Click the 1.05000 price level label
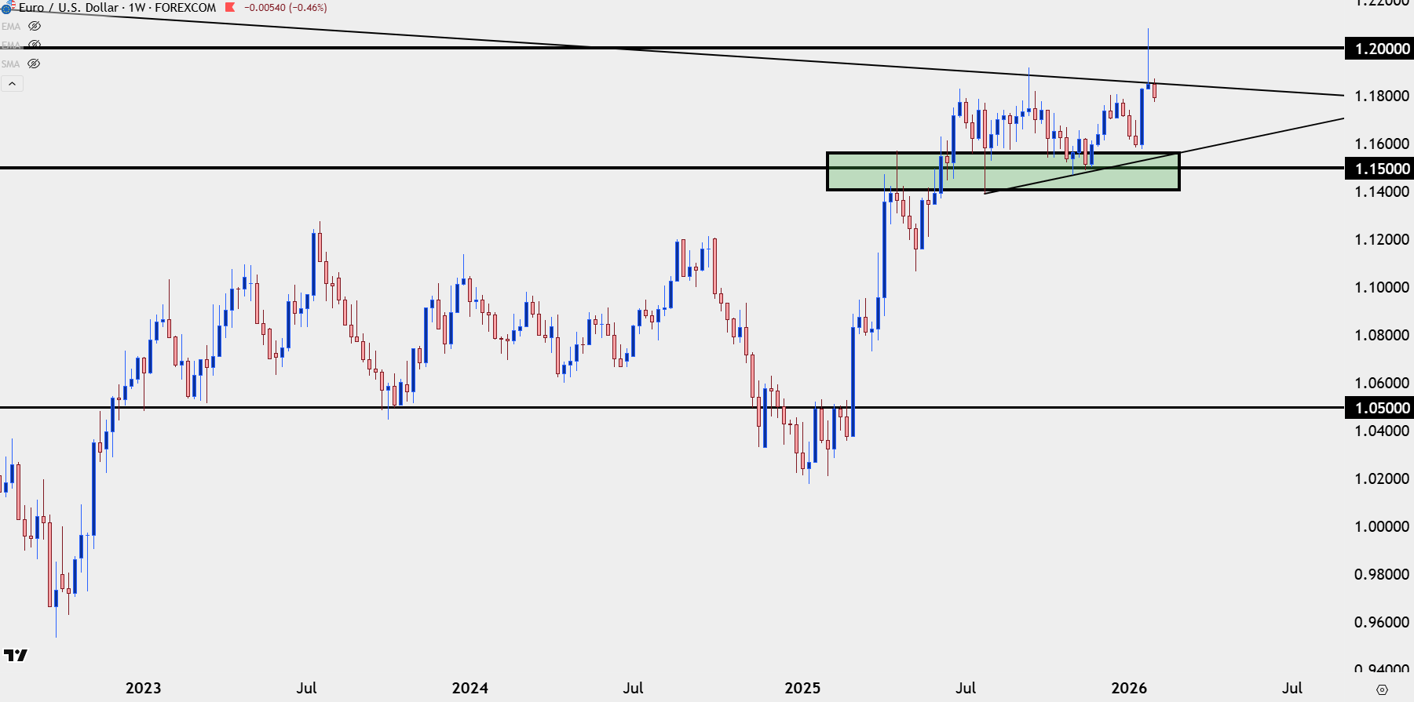The width and height of the screenshot is (1414, 702). [x=1381, y=408]
